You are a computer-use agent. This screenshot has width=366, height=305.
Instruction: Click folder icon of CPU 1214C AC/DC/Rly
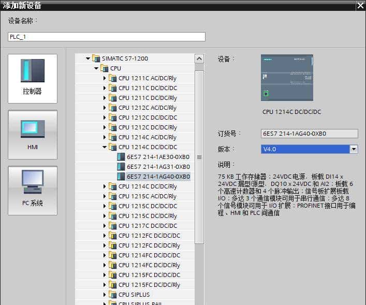[113, 137]
